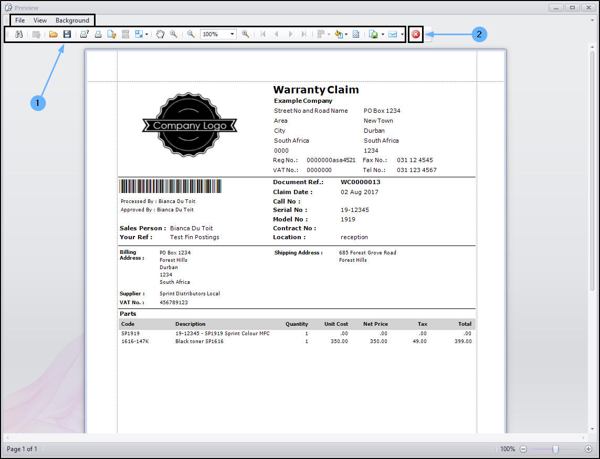The width and height of the screenshot is (600, 459).
Task: Open the Background menu
Action: 72,20
